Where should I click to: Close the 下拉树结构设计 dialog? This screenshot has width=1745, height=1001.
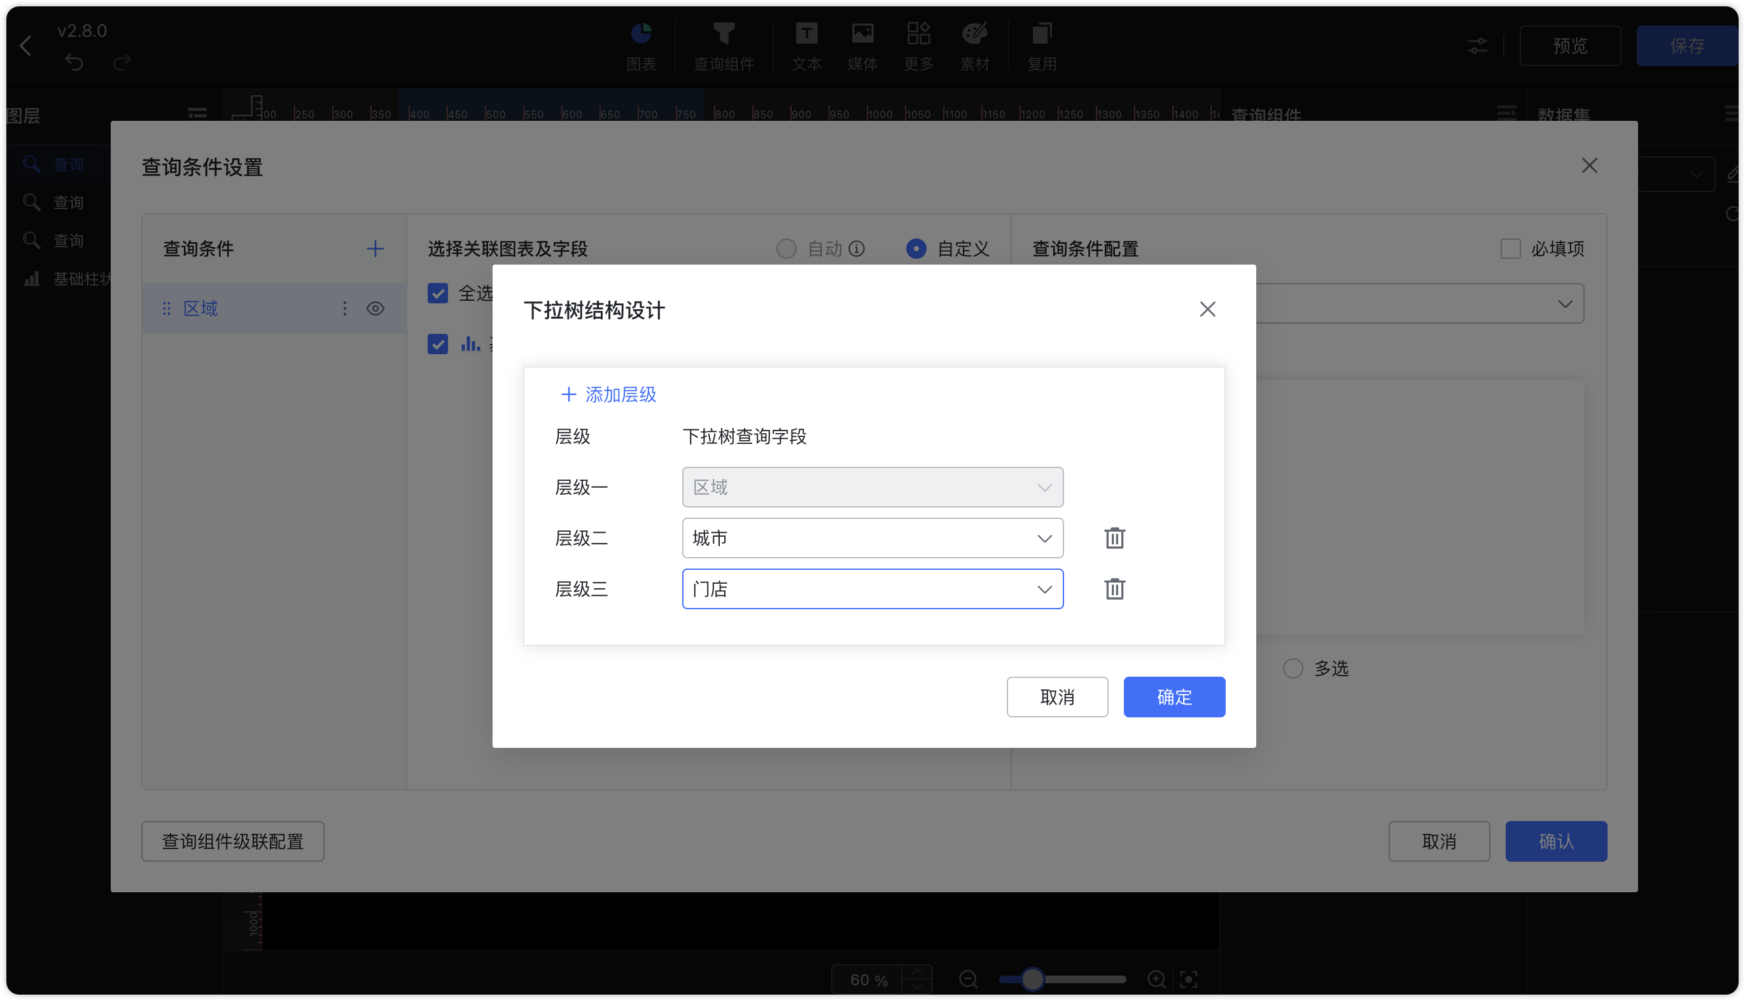[x=1208, y=309]
